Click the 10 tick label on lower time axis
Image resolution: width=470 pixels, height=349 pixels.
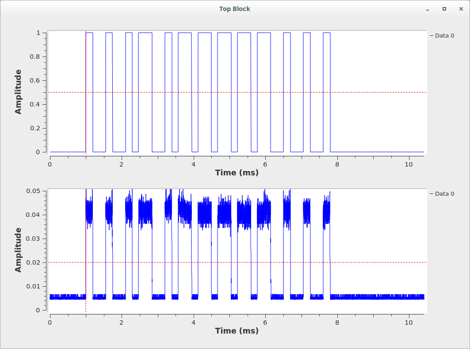(x=409, y=322)
